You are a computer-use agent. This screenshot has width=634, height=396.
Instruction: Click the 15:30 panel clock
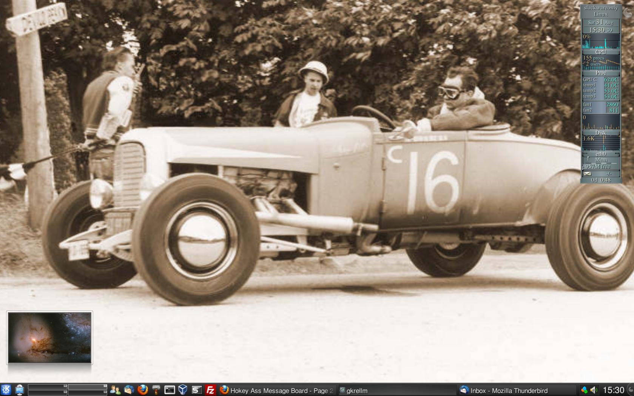coord(613,390)
